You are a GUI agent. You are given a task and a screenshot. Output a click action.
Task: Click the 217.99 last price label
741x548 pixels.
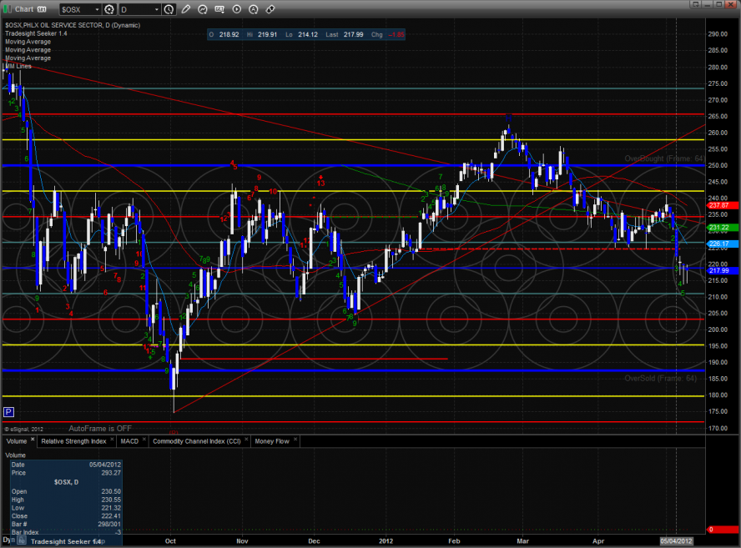[x=719, y=270]
